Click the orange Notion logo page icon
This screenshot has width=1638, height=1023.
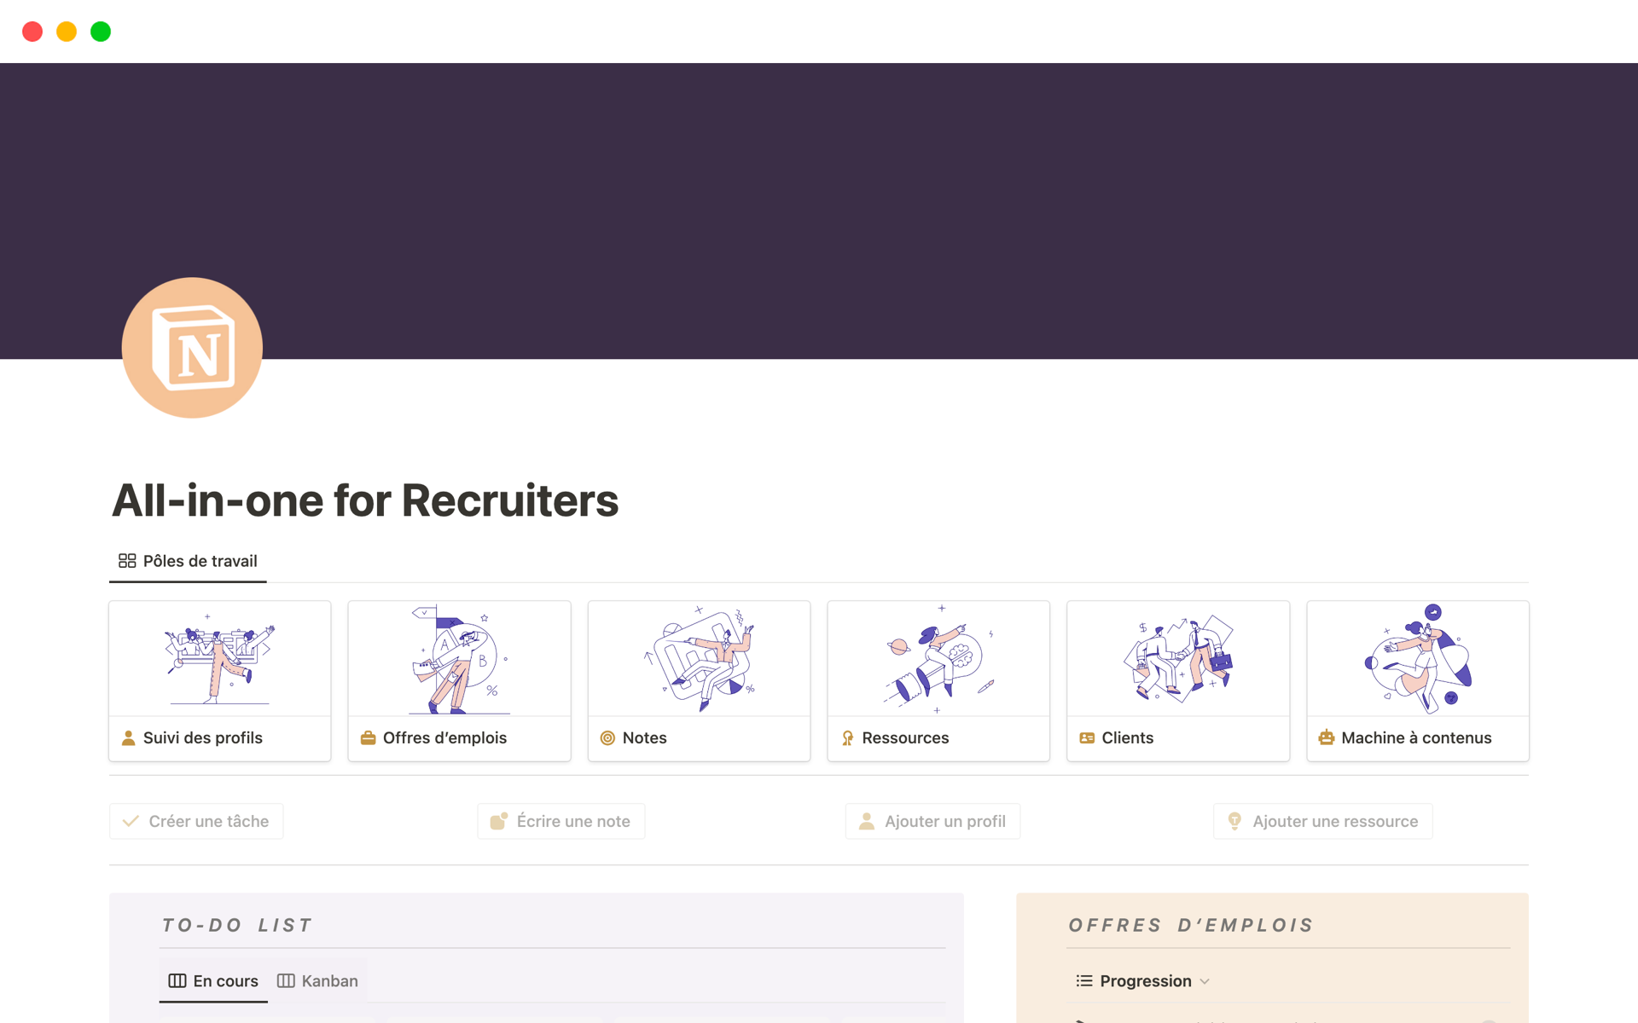click(x=192, y=348)
